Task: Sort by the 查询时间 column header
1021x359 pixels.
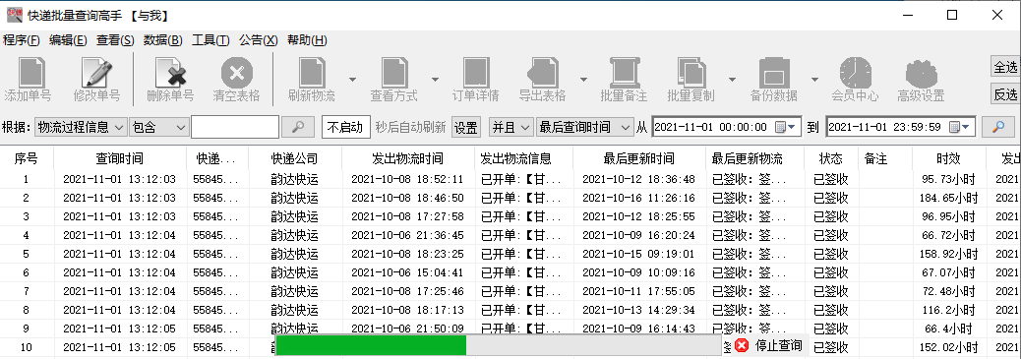Action: coord(120,158)
